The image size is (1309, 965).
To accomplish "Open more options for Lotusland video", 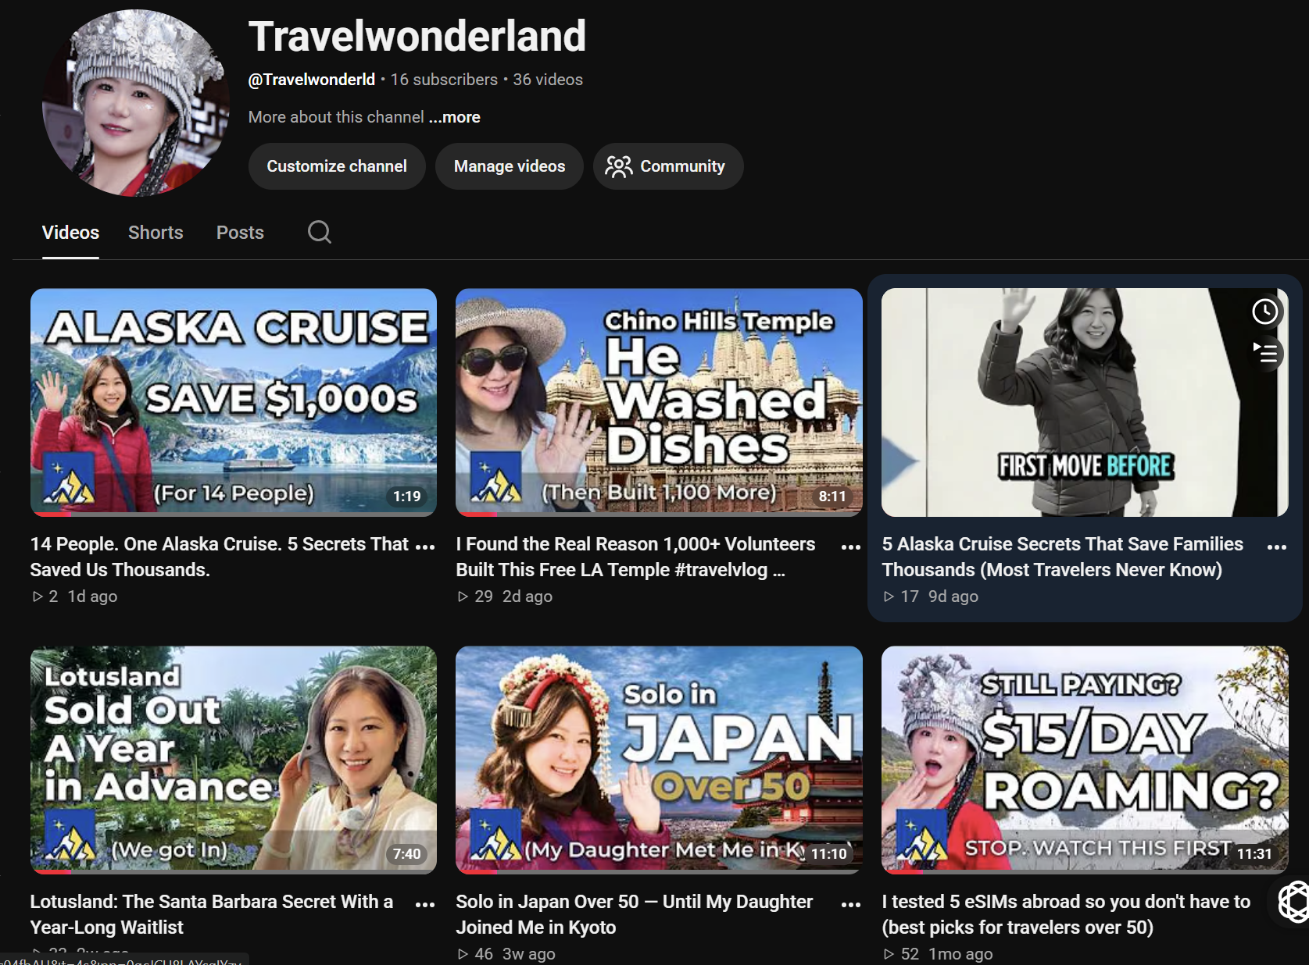I will coord(425,904).
